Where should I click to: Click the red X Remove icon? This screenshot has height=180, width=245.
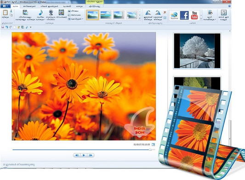165,12
